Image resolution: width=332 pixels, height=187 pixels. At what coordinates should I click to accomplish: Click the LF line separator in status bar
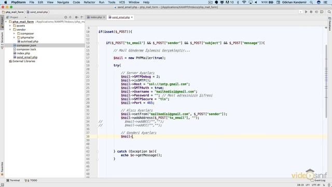click(x=308, y=185)
